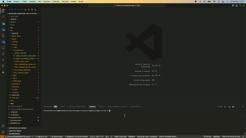Switch to SEARCH TERMINAL OUTPUT tab
This screenshot has height=138, width=246.
(x=117, y=107)
